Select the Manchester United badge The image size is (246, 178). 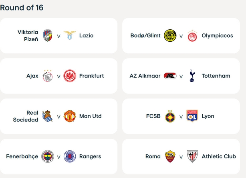70,116
